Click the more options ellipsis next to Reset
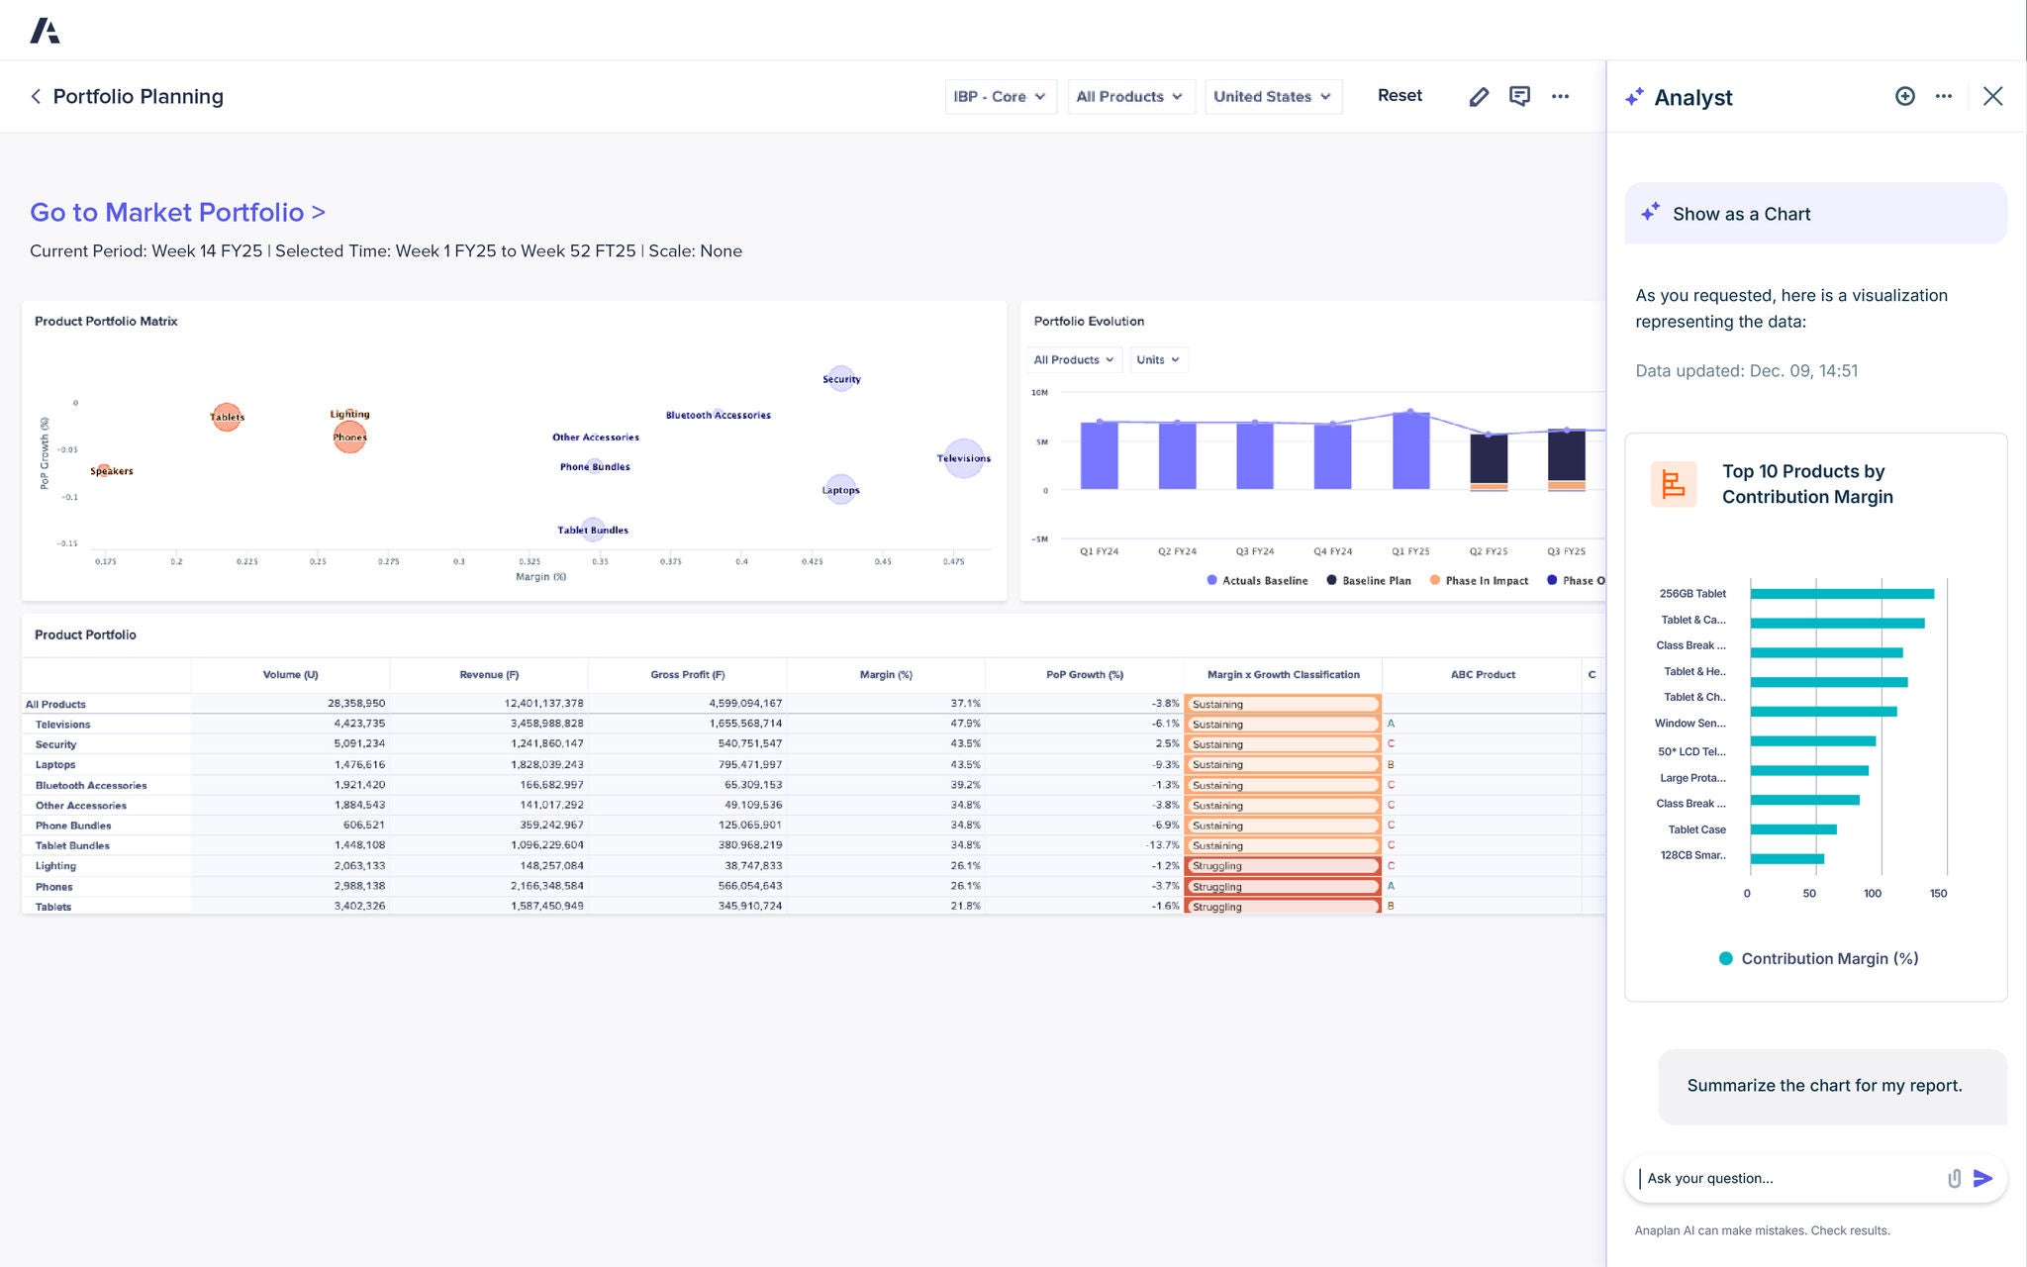 pyautogui.click(x=1562, y=96)
